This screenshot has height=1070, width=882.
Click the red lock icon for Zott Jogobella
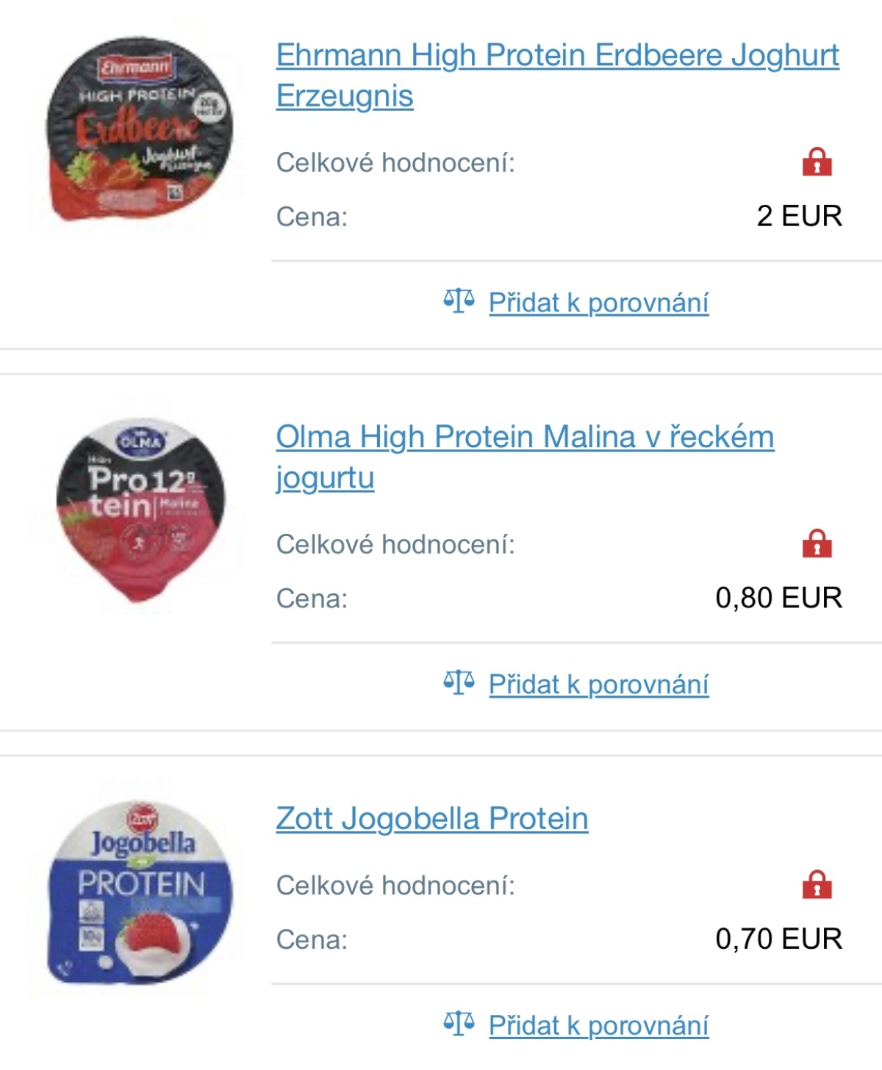[x=817, y=885]
